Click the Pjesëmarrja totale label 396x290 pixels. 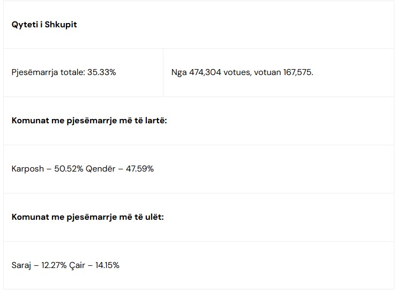48,72
